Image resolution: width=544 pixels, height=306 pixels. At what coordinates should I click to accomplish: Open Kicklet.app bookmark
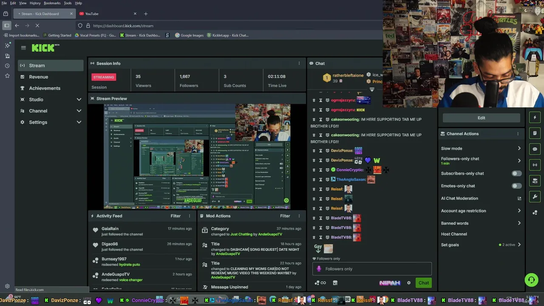point(227,35)
